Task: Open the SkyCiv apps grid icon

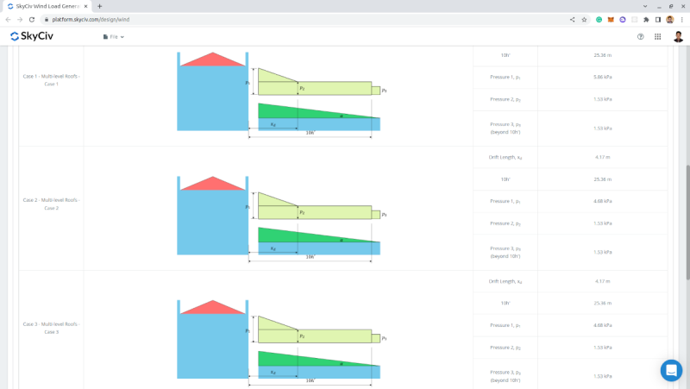Action: pos(657,37)
